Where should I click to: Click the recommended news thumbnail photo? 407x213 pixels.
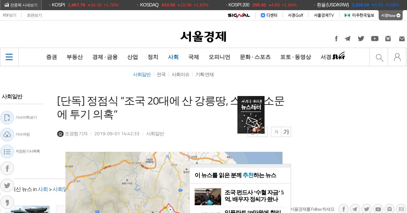pyautogui.click(x=208, y=197)
